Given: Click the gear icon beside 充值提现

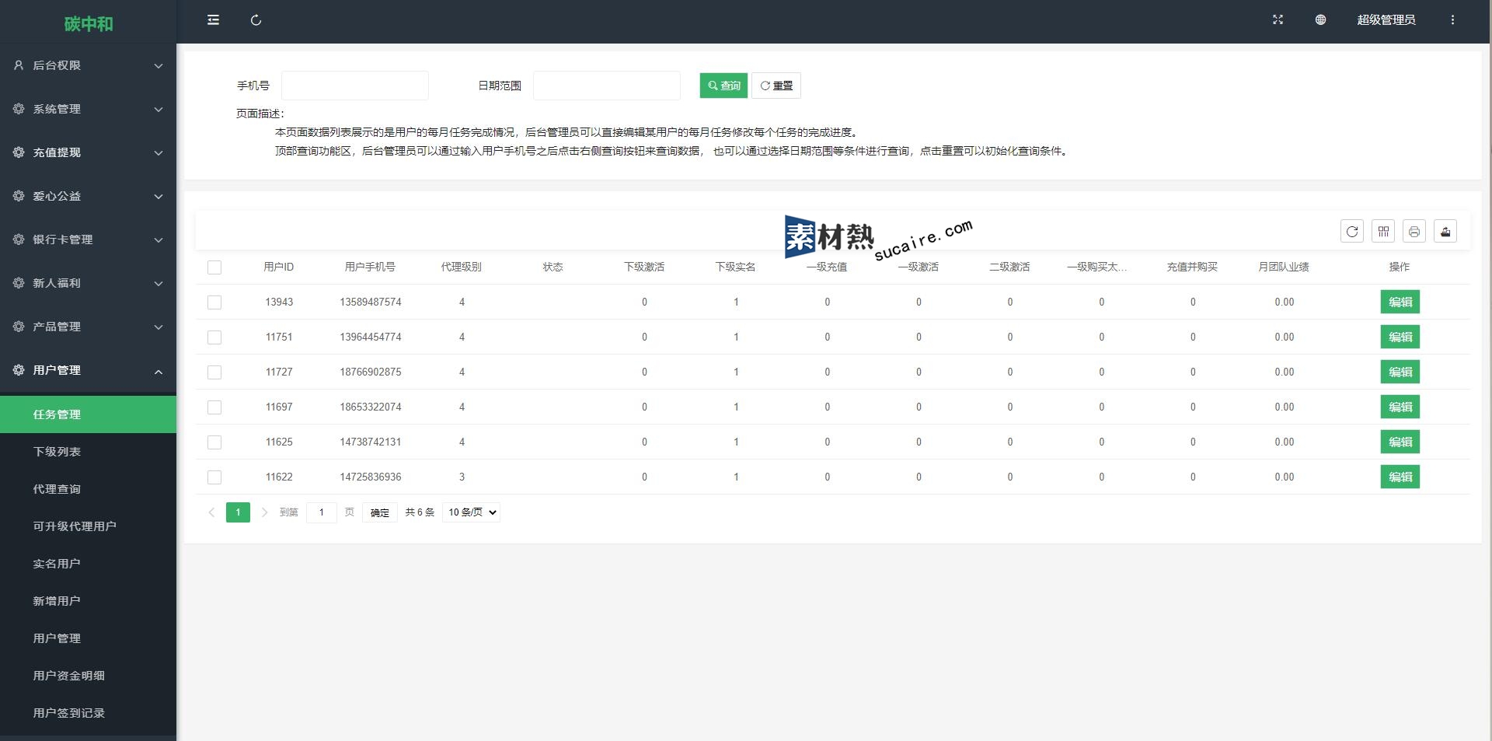Looking at the screenshot, I should (19, 152).
